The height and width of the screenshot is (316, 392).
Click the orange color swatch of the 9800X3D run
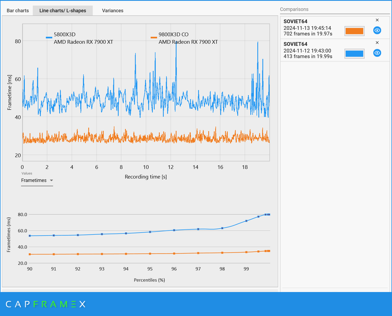pyautogui.click(x=354, y=31)
